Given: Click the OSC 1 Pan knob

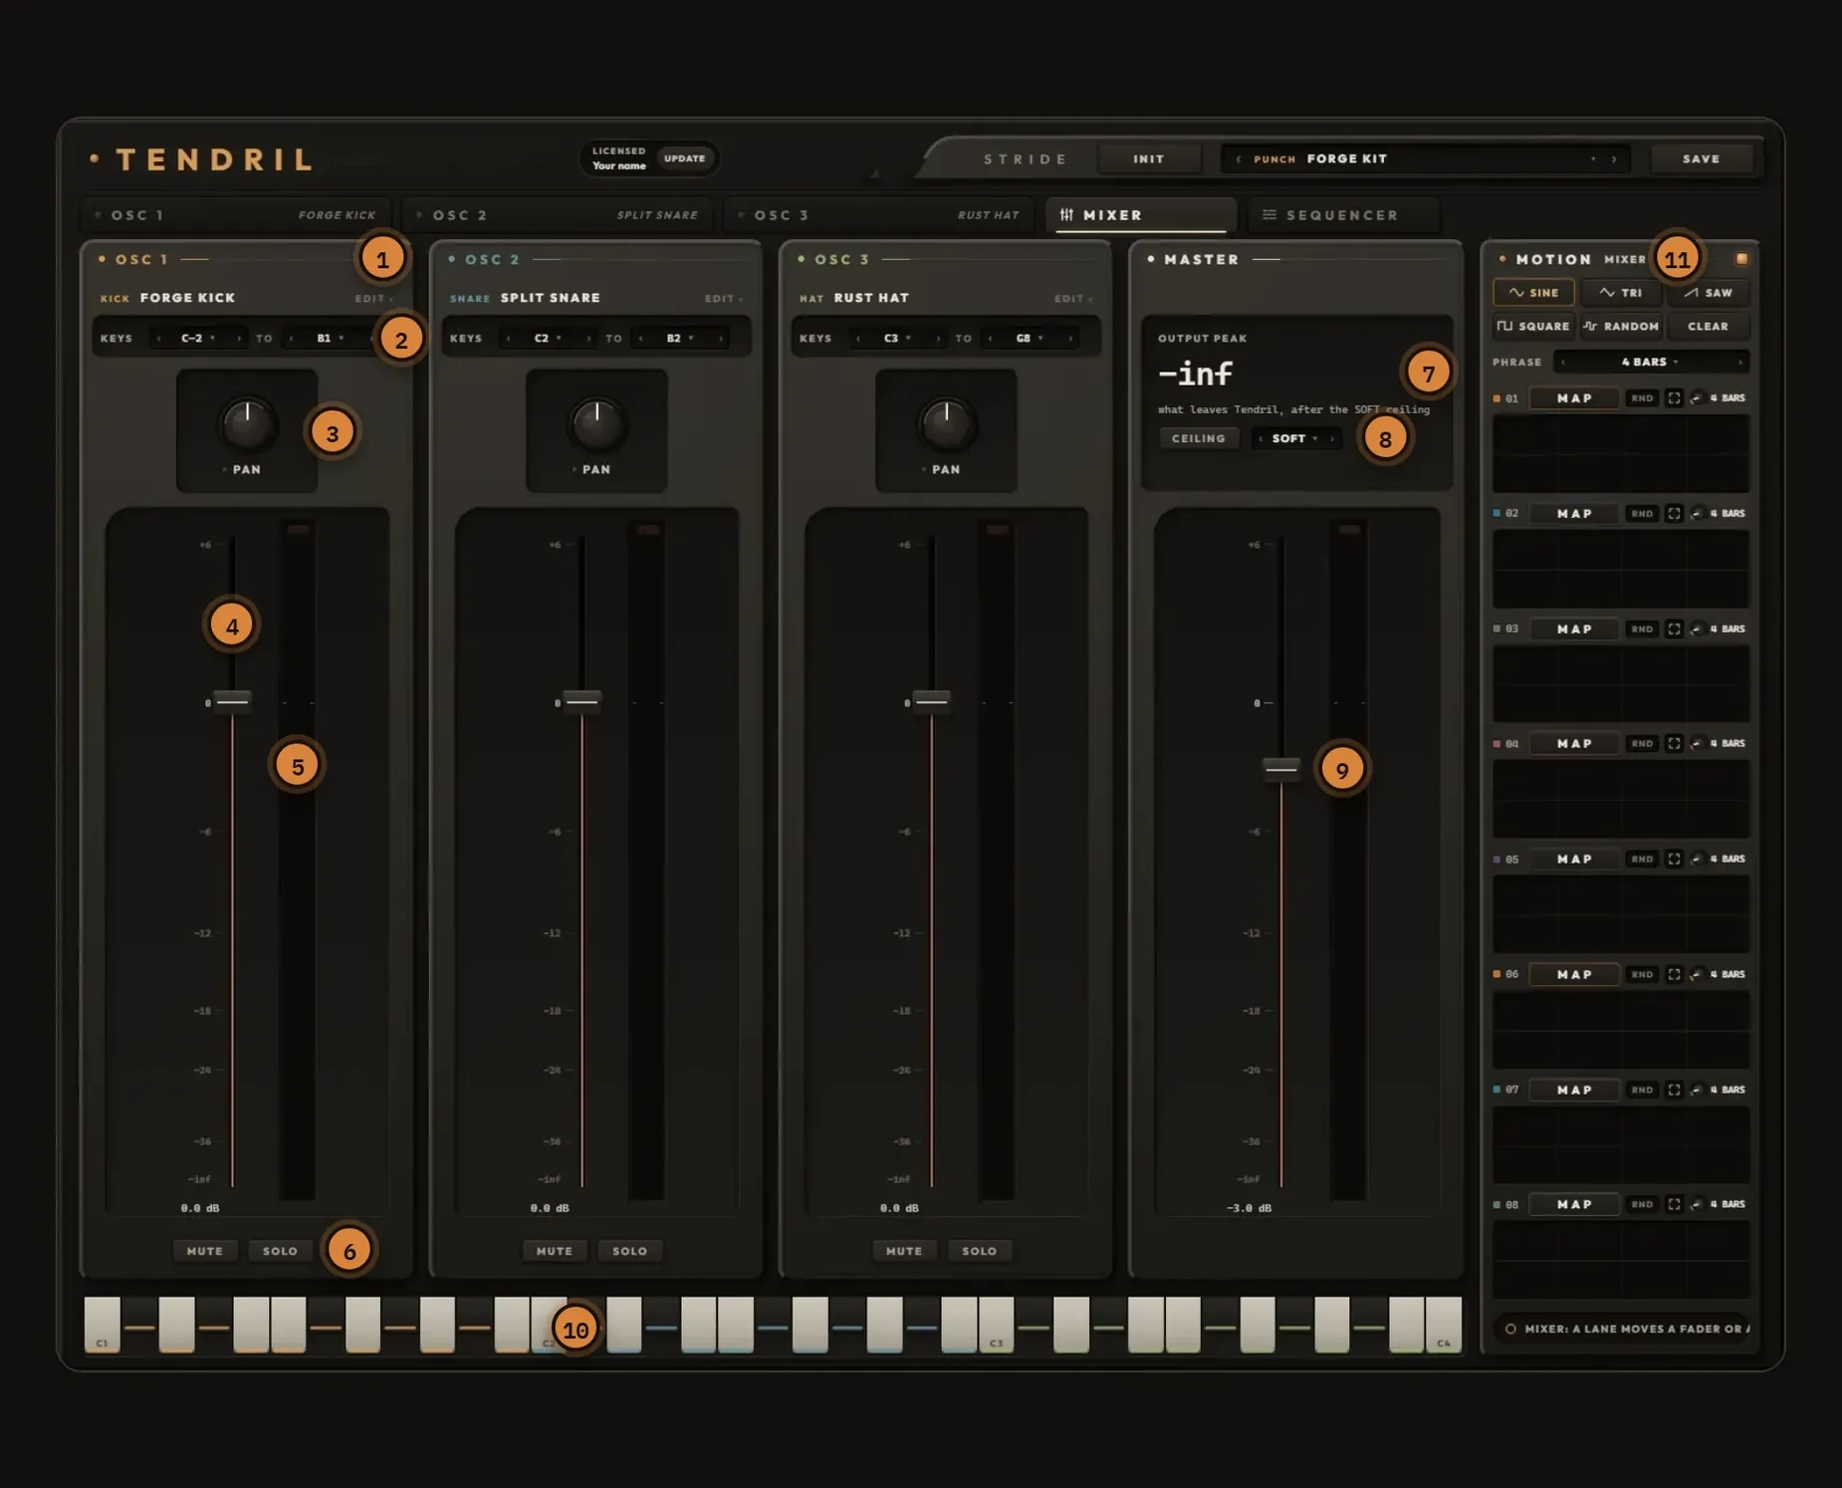Looking at the screenshot, I should click(247, 424).
